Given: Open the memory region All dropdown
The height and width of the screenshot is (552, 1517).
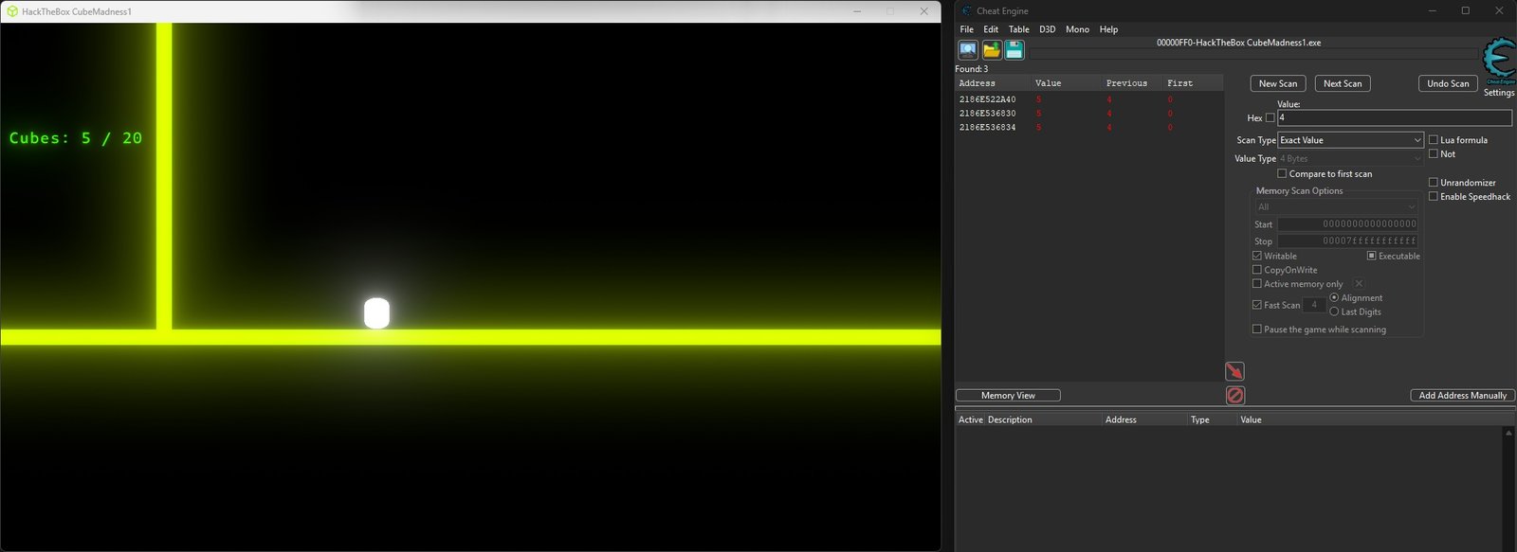Looking at the screenshot, I should pos(1336,206).
